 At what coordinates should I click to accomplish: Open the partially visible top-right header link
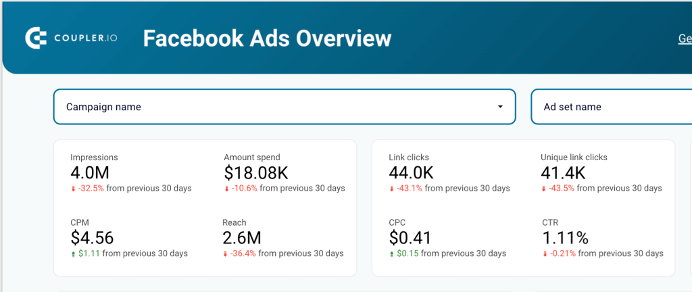685,39
